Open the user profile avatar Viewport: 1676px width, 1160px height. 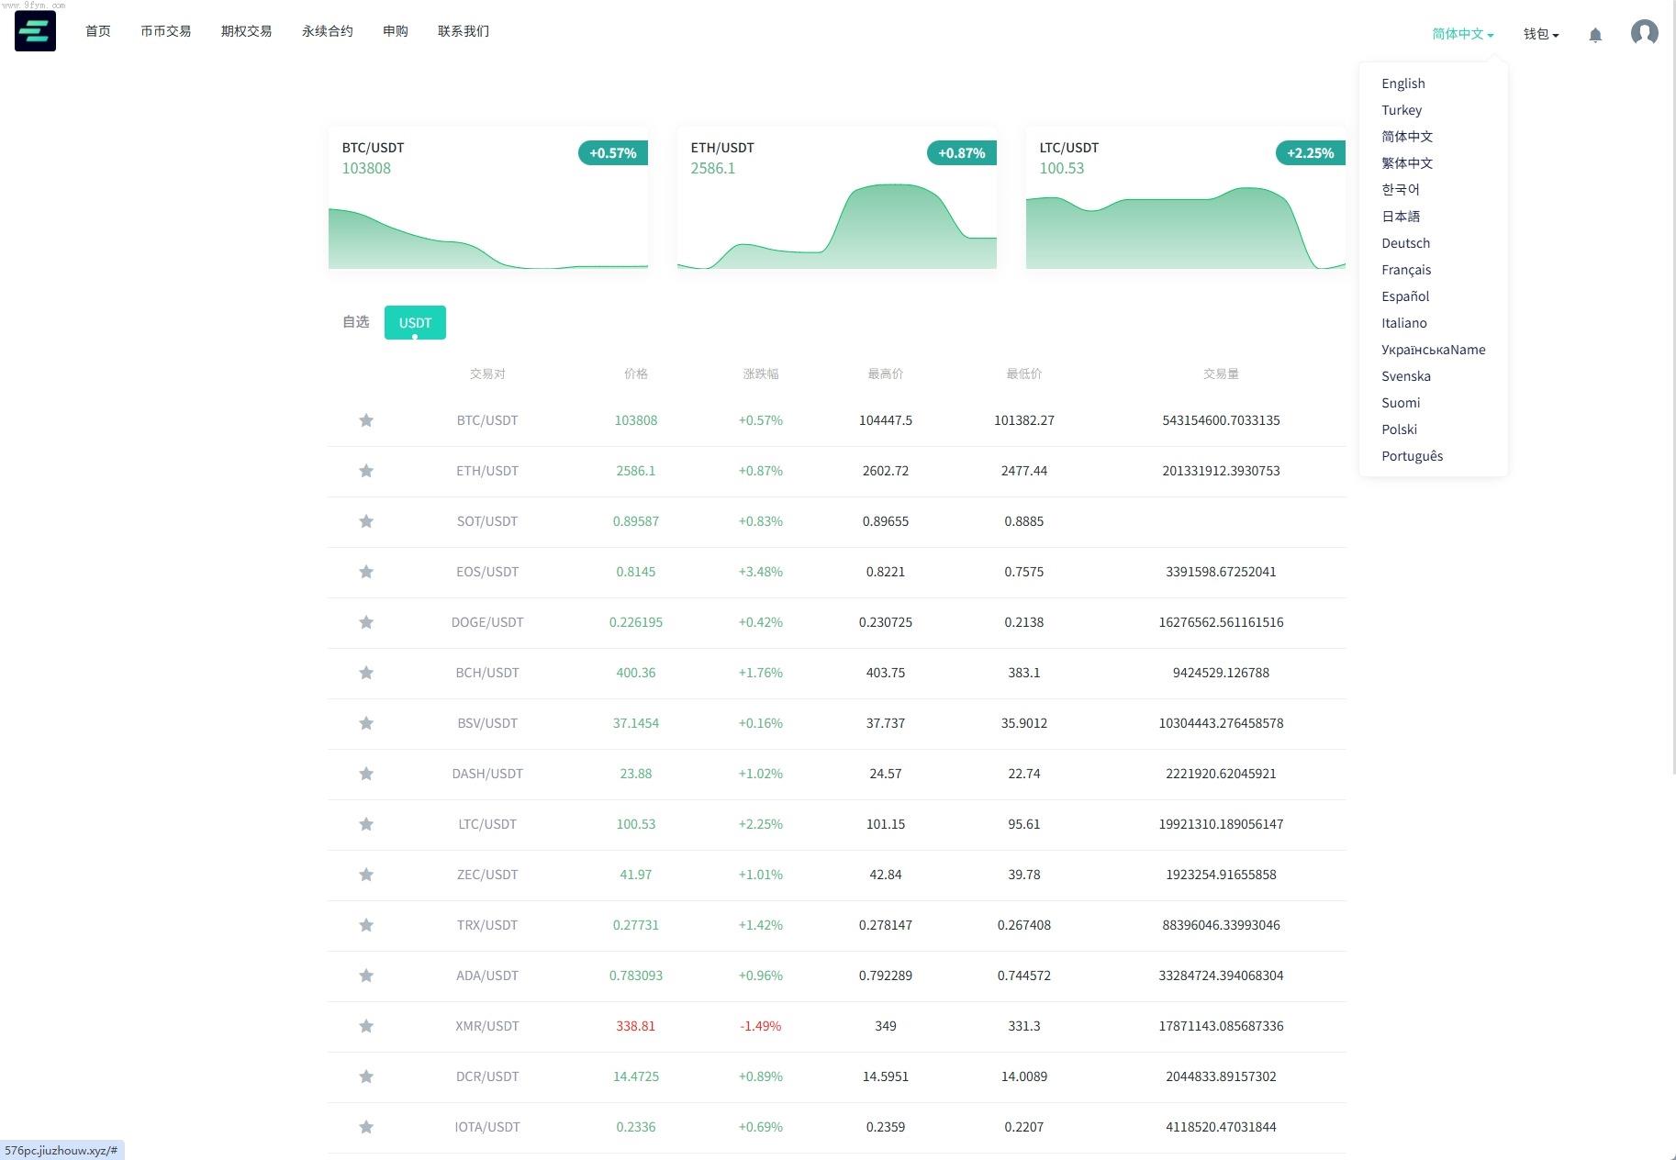click(1643, 33)
